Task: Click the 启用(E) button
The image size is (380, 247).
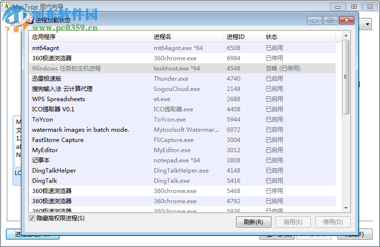Action: (x=293, y=222)
